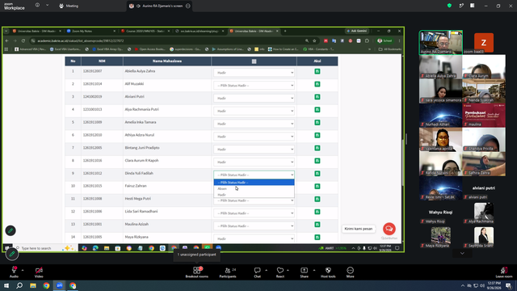517x291 pixels.
Task: Select Aurino RA Djamaris video thumbnail
Action: 441,42
